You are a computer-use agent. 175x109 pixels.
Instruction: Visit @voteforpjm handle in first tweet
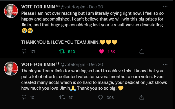tap(73, 7)
